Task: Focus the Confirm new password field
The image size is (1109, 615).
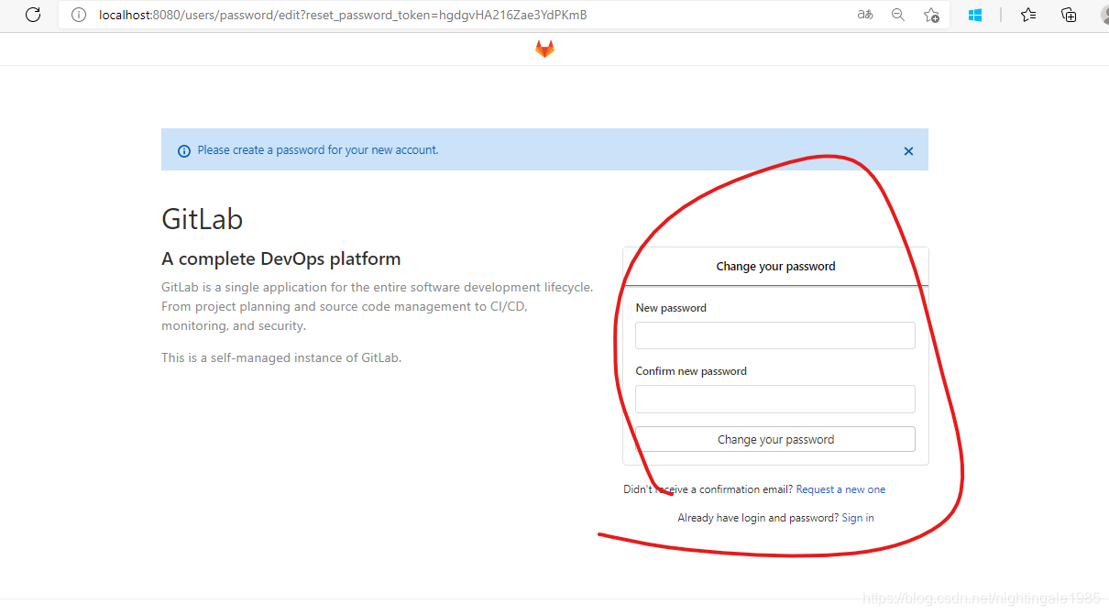Action: (775, 399)
